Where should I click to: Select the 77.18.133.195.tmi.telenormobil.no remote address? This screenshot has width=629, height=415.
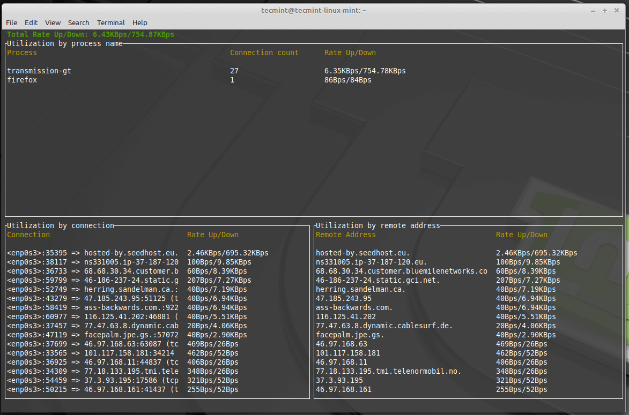click(387, 371)
